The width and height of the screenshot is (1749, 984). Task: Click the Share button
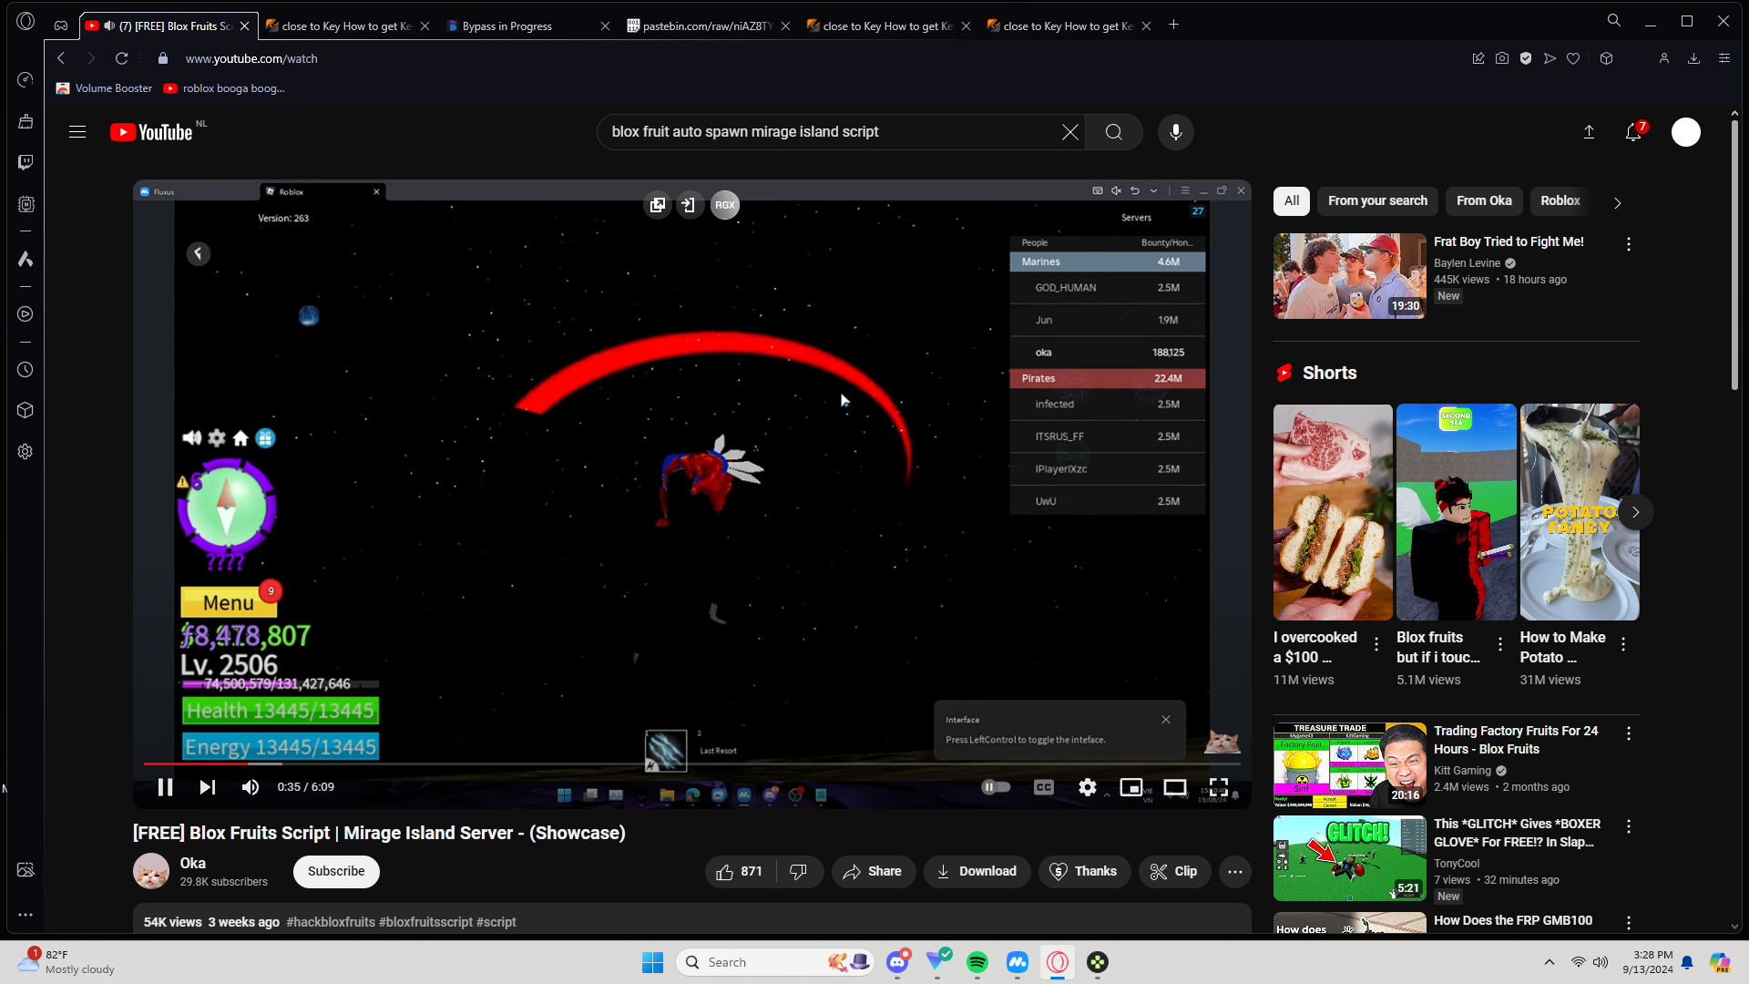pos(873,872)
